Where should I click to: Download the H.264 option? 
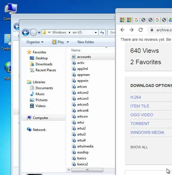point(136,97)
